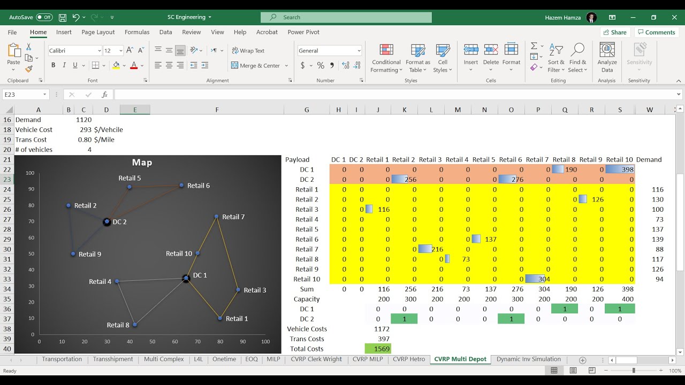Click the Cut scissors icon

29,47
